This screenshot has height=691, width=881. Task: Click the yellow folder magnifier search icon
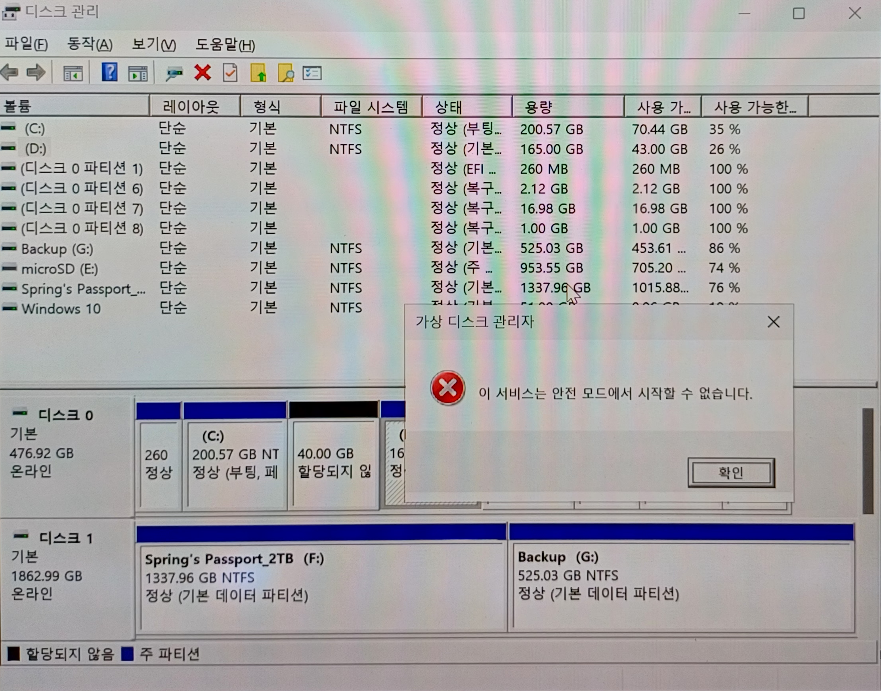[286, 73]
